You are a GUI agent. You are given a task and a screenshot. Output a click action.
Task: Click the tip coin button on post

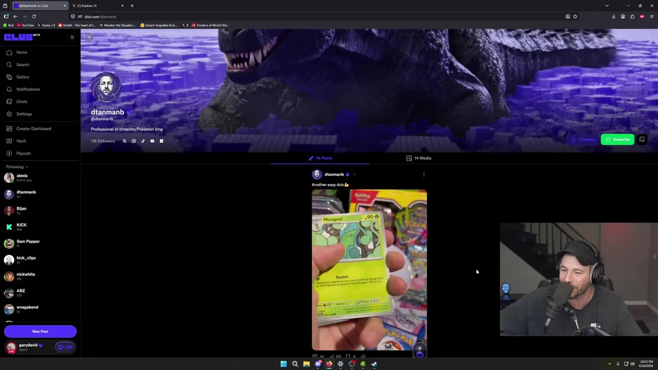pyautogui.click(x=419, y=352)
